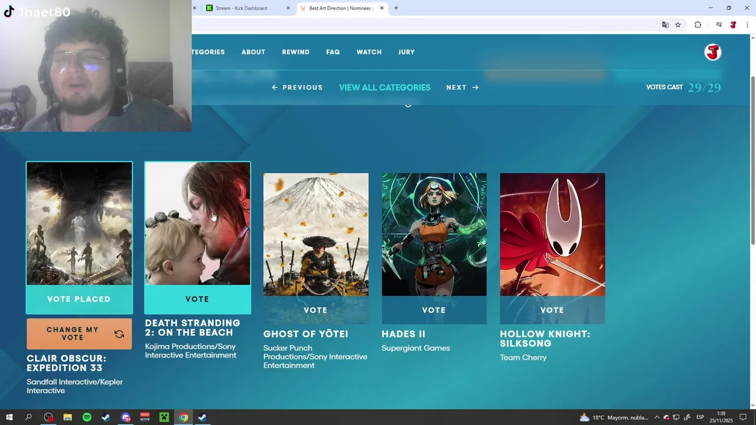This screenshot has height=425, width=756.
Task: Click the Kojima Productions/Sony Interactive Entertainment text
Action: point(190,351)
